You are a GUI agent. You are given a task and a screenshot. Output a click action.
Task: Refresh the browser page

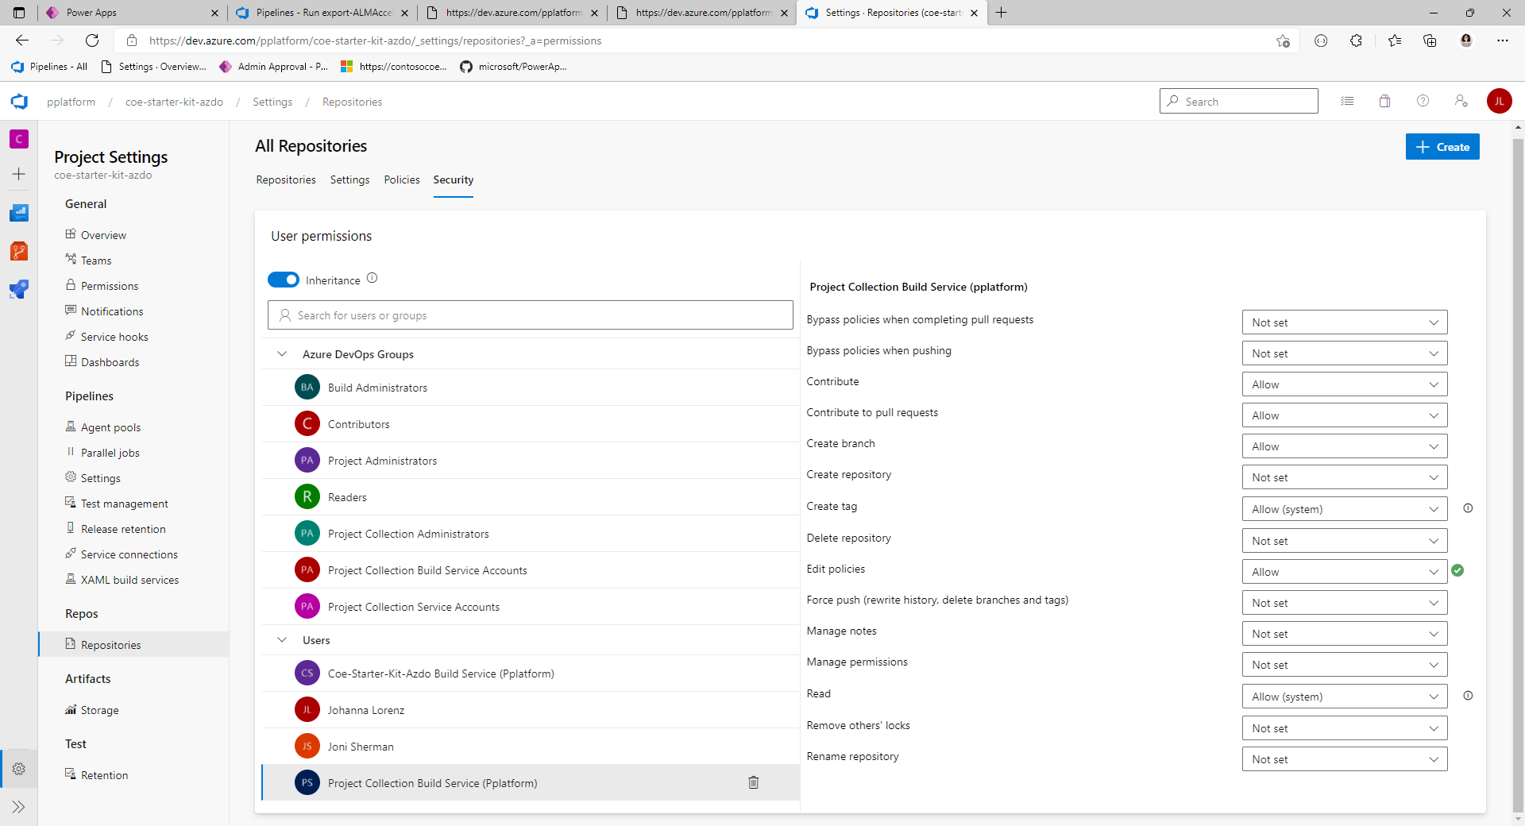coord(92,41)
